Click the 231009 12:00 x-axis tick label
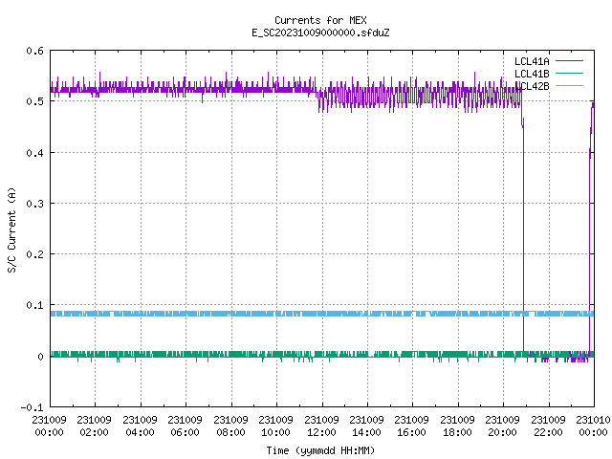Image resolution: width=612 pixels, height=459 pixels. pos(321,426)
